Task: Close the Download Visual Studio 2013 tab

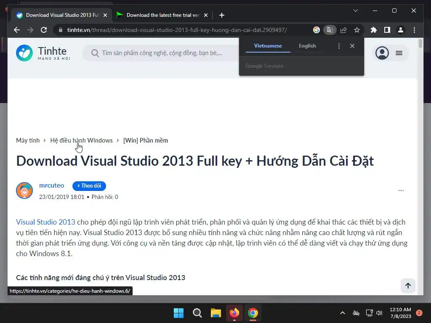Action: pyautogui.click(x=105, y=15)
